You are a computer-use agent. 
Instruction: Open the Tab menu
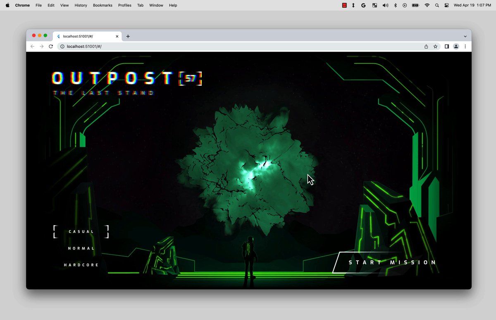[x=141, y=5]
